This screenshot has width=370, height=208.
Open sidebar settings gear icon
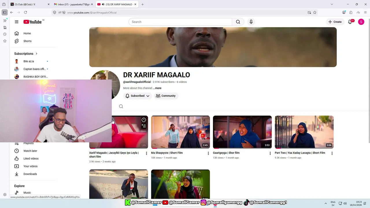coord(5,195)
